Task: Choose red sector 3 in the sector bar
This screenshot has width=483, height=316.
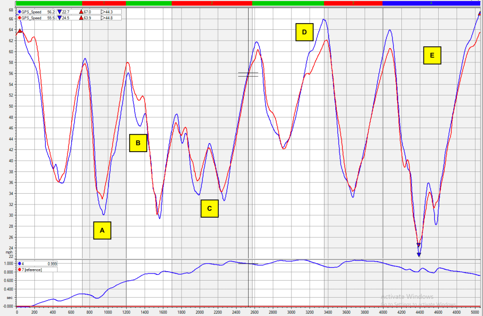Action: tap(353, 3)
